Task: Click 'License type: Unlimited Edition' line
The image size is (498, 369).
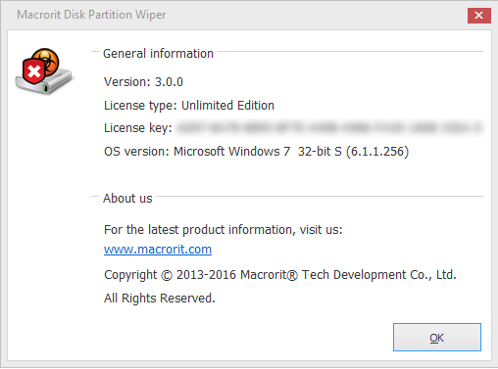Action: click(x=189, y=106)
